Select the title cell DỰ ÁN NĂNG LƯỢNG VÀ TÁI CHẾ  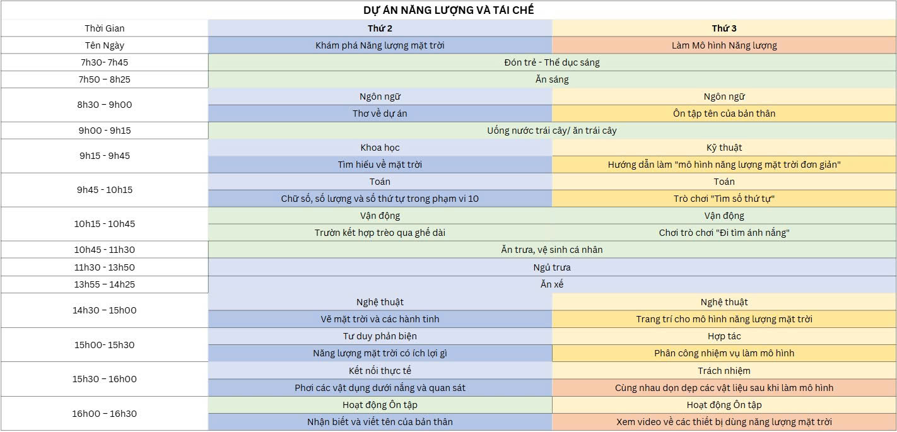[448, 10]
